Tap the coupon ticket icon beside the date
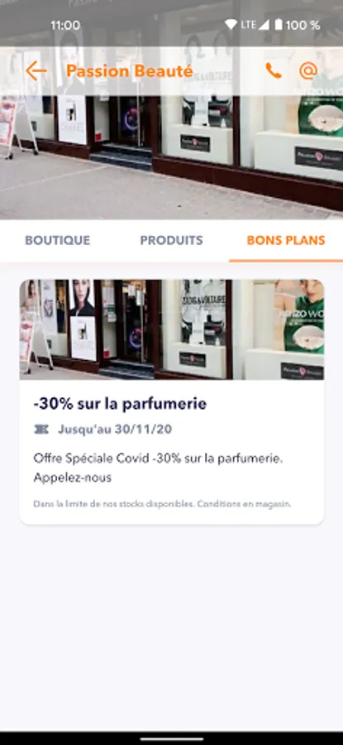Image resolution: width=343 pixels, height=745 pixels. point(42,430)
